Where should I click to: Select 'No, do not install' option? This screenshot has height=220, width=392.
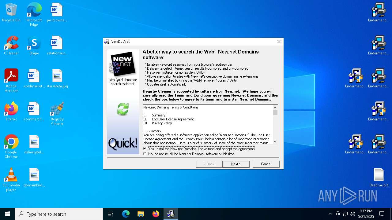tap(189, 154)
